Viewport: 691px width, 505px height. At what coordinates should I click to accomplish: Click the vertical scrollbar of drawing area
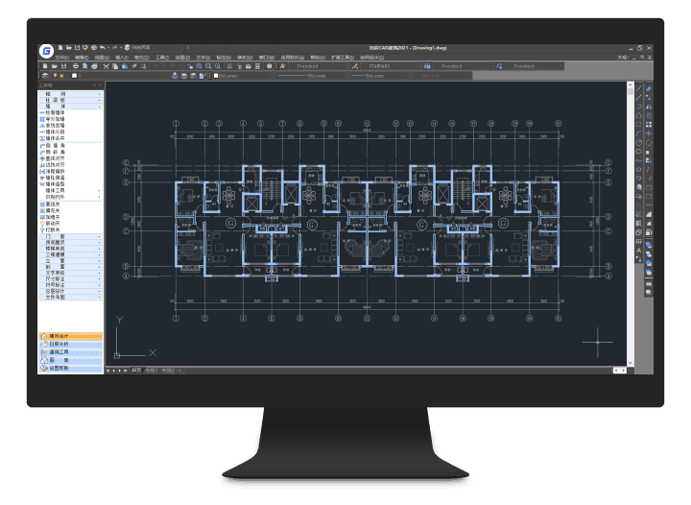[630, 224]
